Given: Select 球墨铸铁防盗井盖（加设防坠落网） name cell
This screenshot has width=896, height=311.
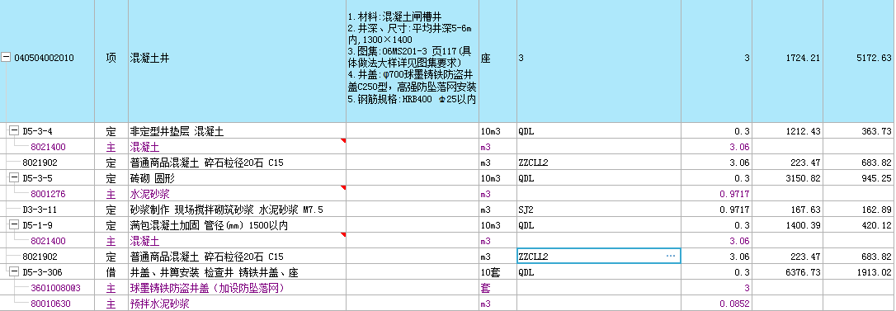Looking at the screenshot, I should [237, 288].
